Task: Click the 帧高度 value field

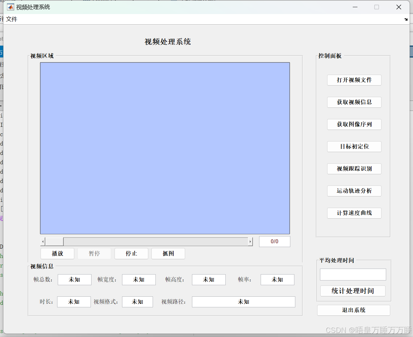Action: 209,280
